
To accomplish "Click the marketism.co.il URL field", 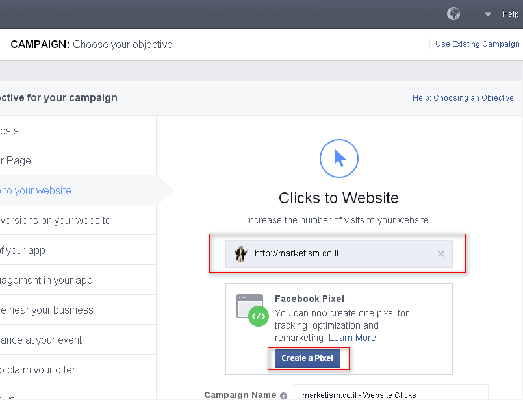I will click(339, 254).
